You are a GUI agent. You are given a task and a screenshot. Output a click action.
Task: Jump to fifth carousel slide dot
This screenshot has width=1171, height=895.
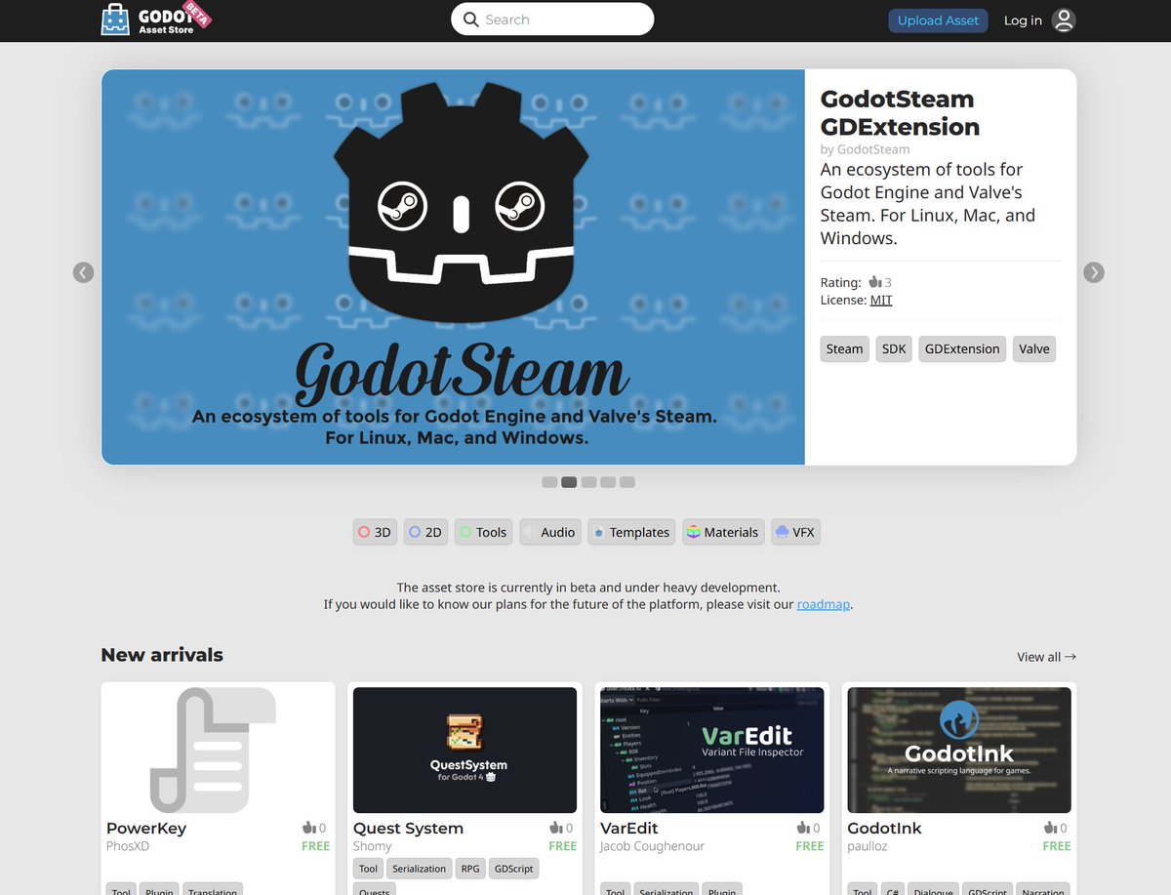(627, 482)
